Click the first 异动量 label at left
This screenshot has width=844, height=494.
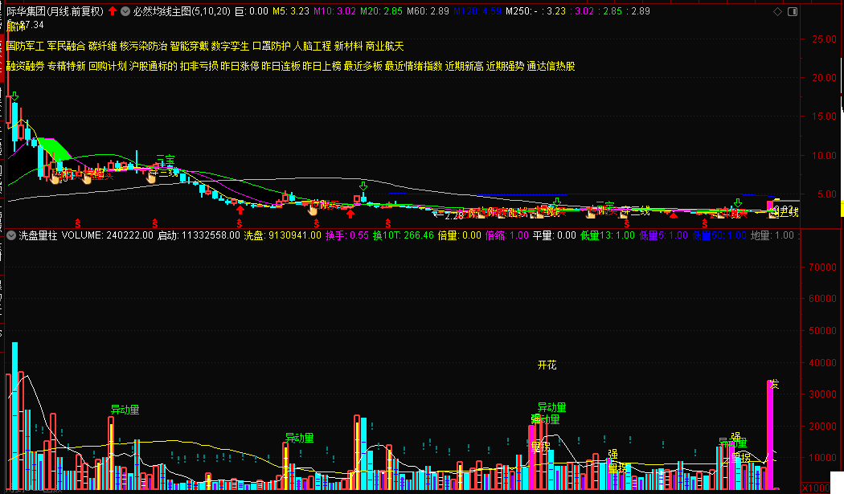[x=125, y=410]
